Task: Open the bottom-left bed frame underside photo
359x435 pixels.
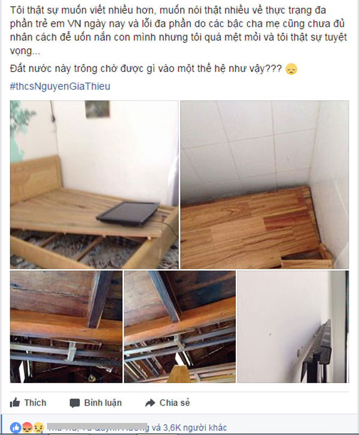Action: (x=66, y=327)
